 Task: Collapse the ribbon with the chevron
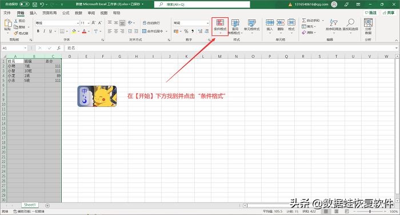(x=397, y=40)
